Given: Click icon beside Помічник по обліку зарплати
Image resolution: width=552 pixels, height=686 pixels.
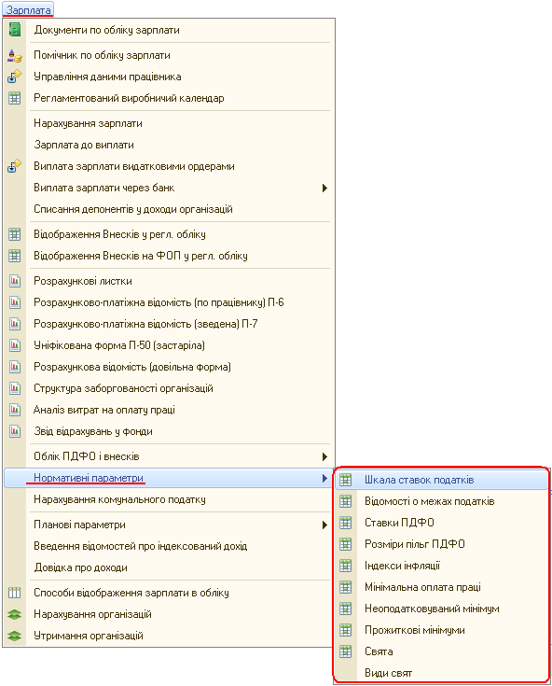Looking at the screenshot, I should click(15, 56).
